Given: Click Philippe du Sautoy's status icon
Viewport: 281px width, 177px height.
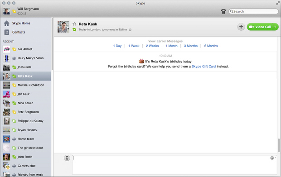Looking at the screenshot, I should pos(14,121).
